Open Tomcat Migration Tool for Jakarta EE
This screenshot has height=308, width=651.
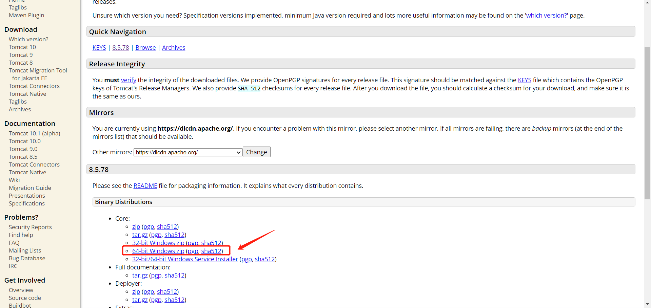[38, 74]
